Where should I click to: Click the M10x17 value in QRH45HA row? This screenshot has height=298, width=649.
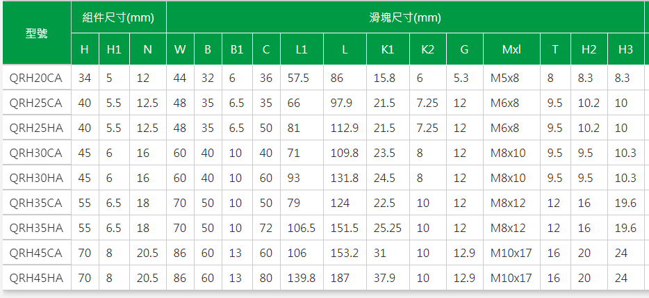[511, 278]
